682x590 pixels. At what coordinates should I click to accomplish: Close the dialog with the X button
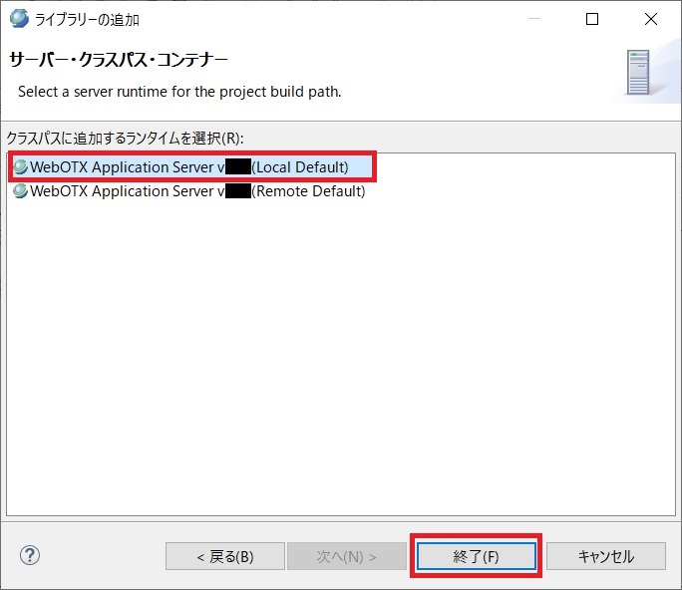click(651, 19)
